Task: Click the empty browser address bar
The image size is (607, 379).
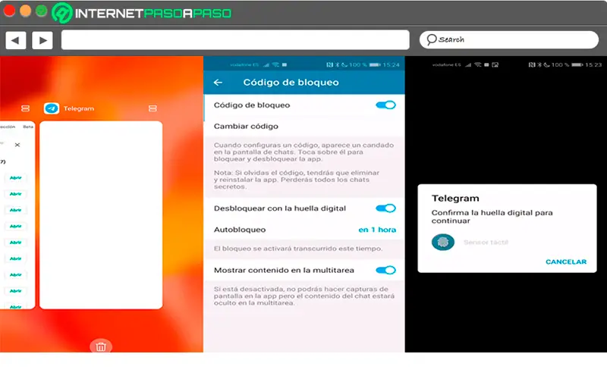Action: point(235,40)
